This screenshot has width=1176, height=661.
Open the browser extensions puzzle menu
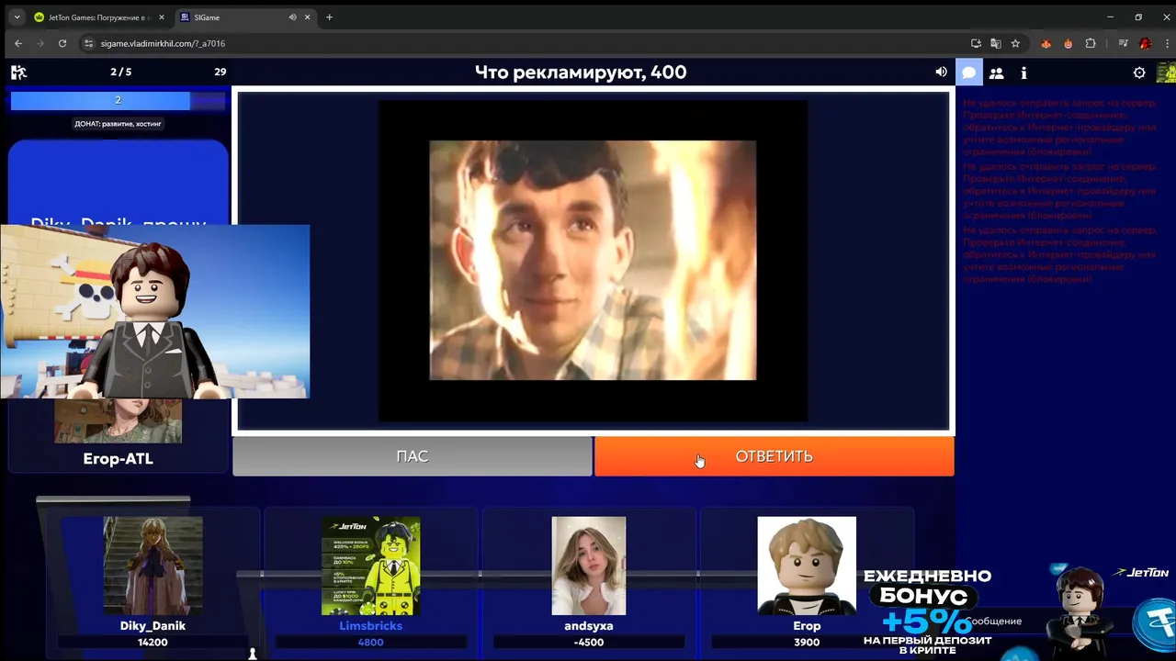tap(1091, 43)
